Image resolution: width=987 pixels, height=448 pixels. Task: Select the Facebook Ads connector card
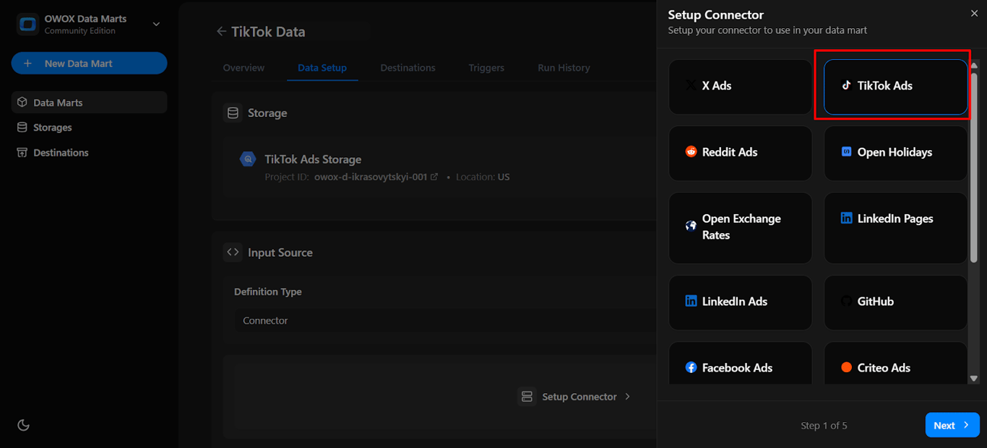click(741, 364)
